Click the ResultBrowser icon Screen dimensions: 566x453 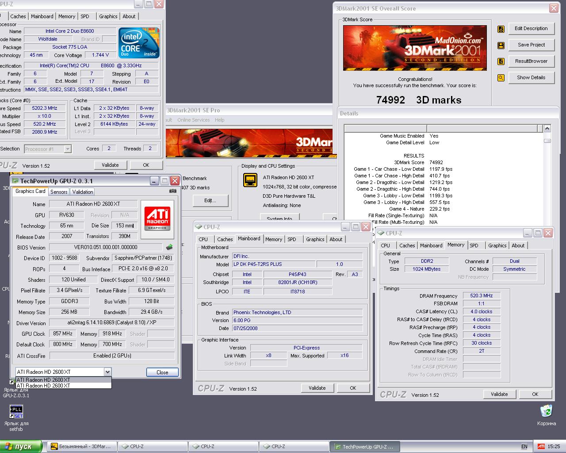(x=501, y=61)
